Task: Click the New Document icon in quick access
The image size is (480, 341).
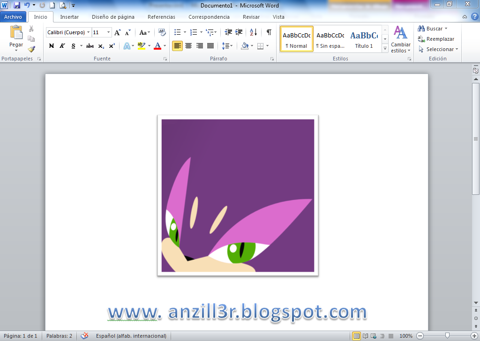Action: coord(52,5)
